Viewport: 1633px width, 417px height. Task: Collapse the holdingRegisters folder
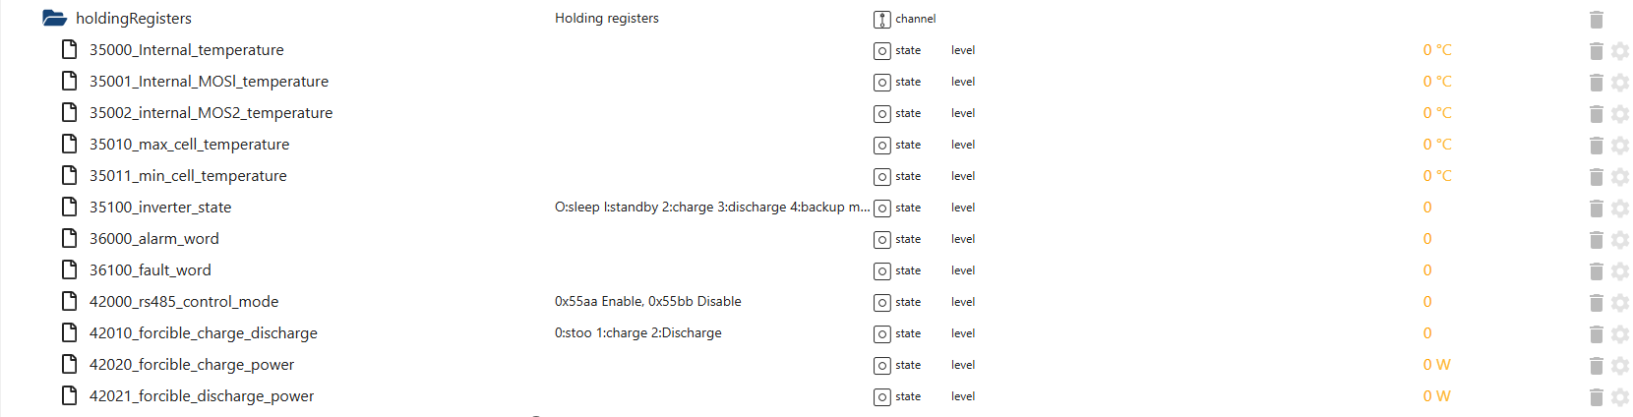click(x=55, y=18)
